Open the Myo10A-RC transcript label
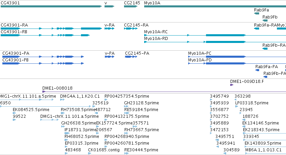The height and width of the screenshot is (155, 286). pos(156,32)
